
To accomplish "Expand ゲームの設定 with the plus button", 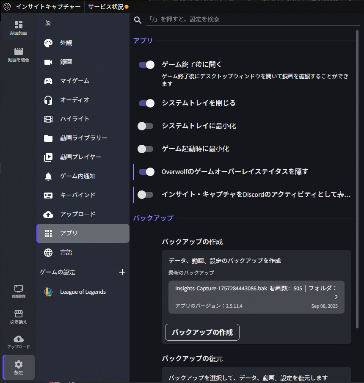I will coord(122,272).
